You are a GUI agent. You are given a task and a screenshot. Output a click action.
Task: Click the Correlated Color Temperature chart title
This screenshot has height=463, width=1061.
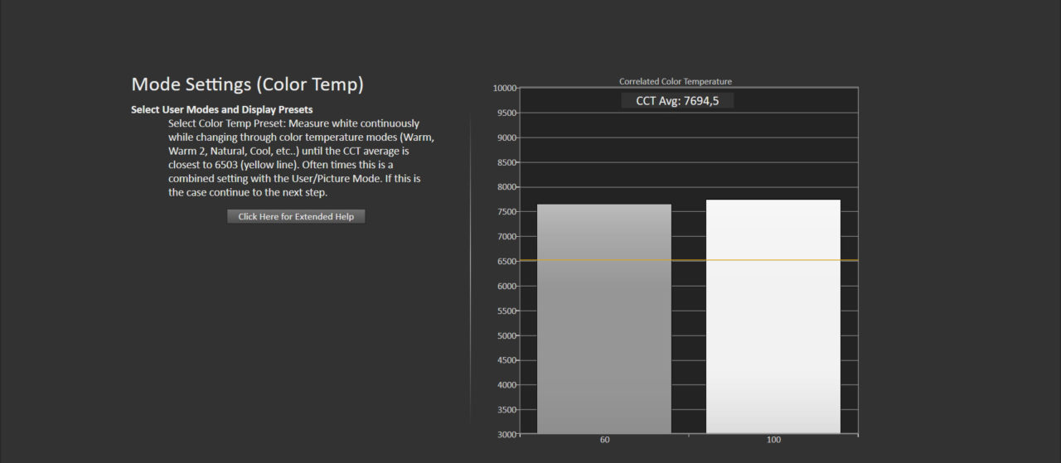tap(675, 81)
